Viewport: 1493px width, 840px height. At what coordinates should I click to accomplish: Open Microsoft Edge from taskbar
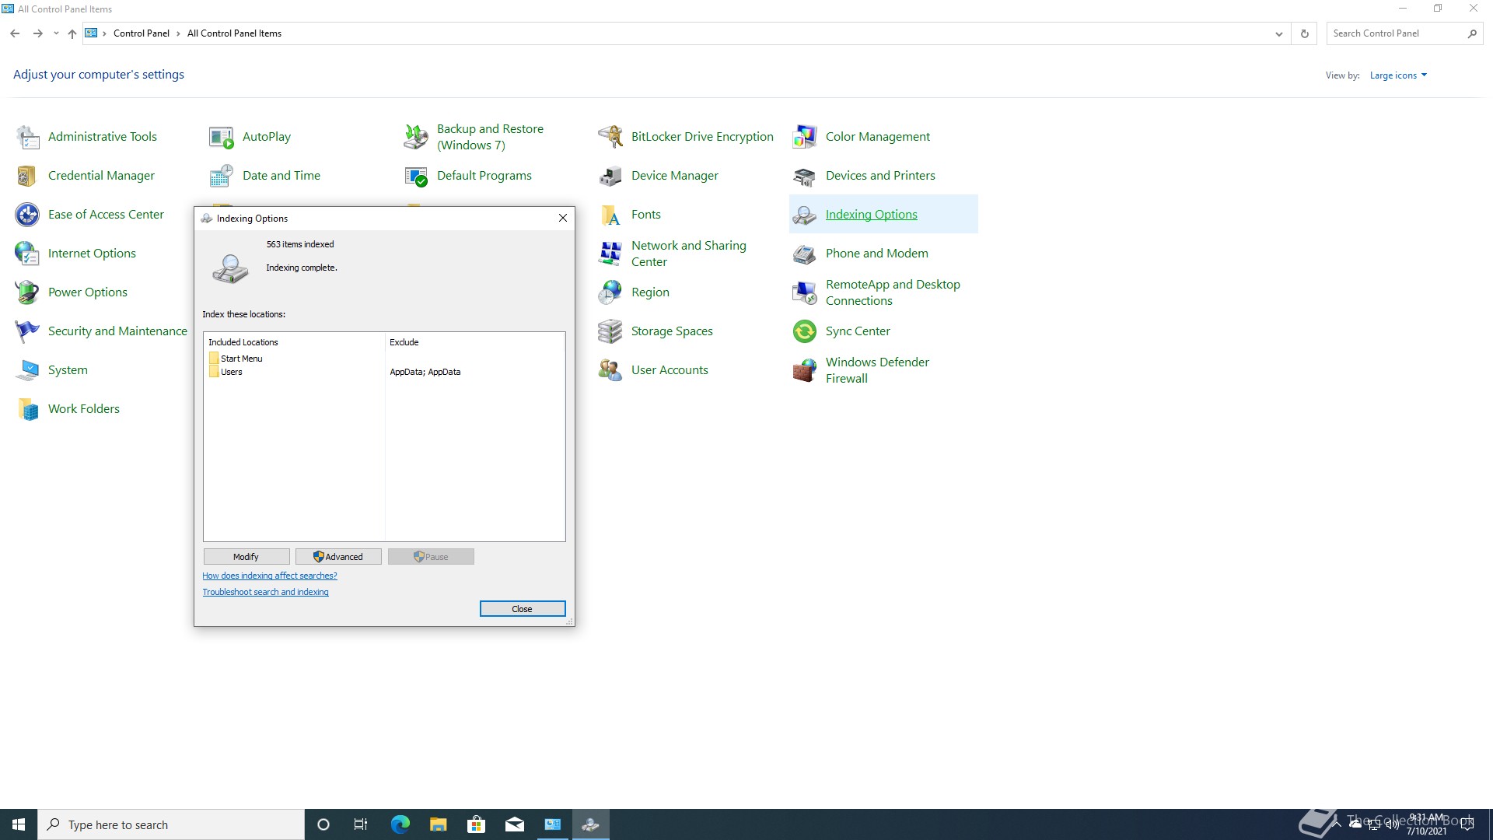[400, 824]
